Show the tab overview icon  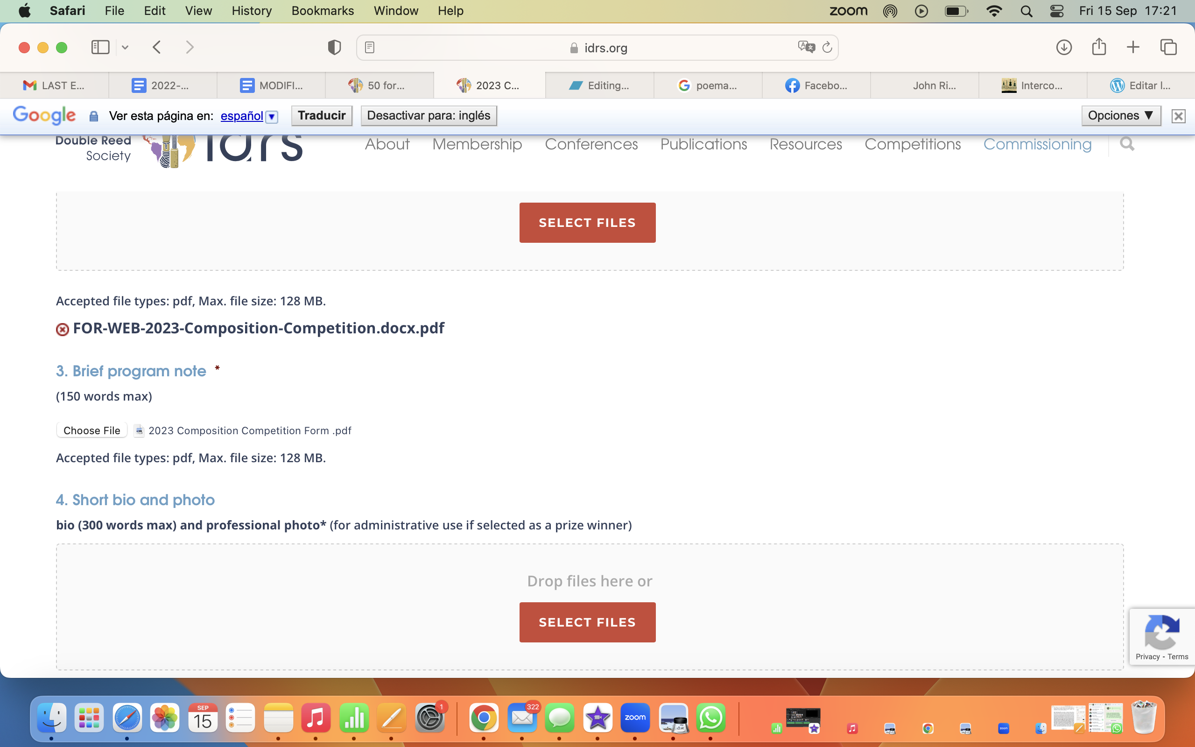1168,48
